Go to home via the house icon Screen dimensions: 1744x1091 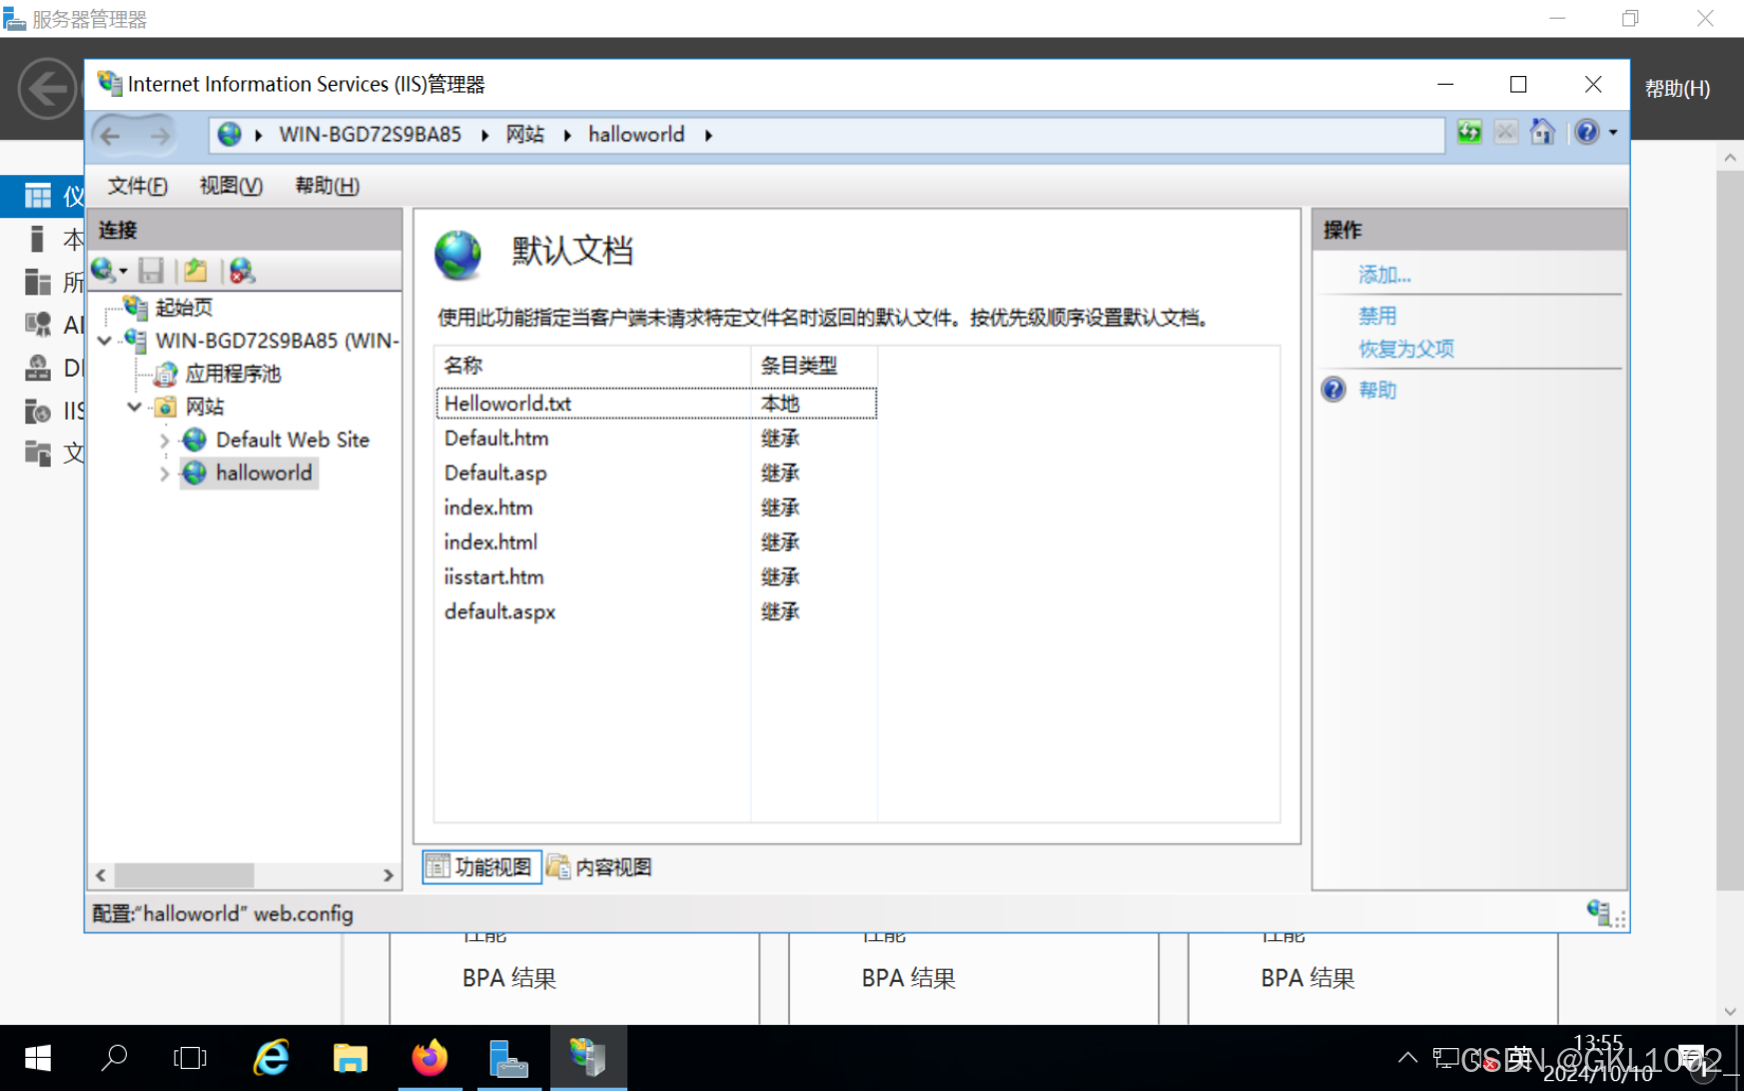click(1542, 132)
